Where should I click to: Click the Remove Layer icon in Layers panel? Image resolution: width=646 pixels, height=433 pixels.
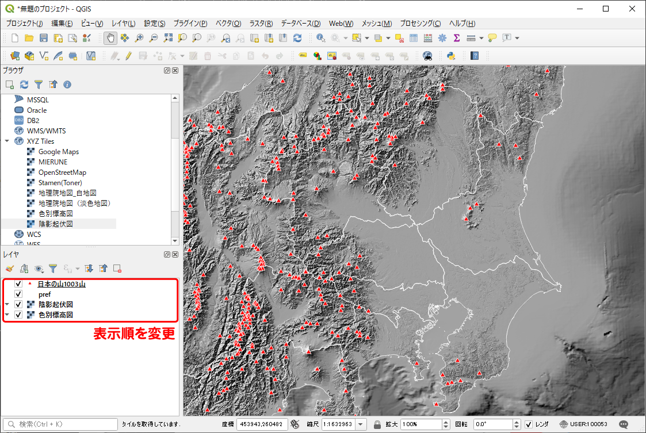point(117,268)
